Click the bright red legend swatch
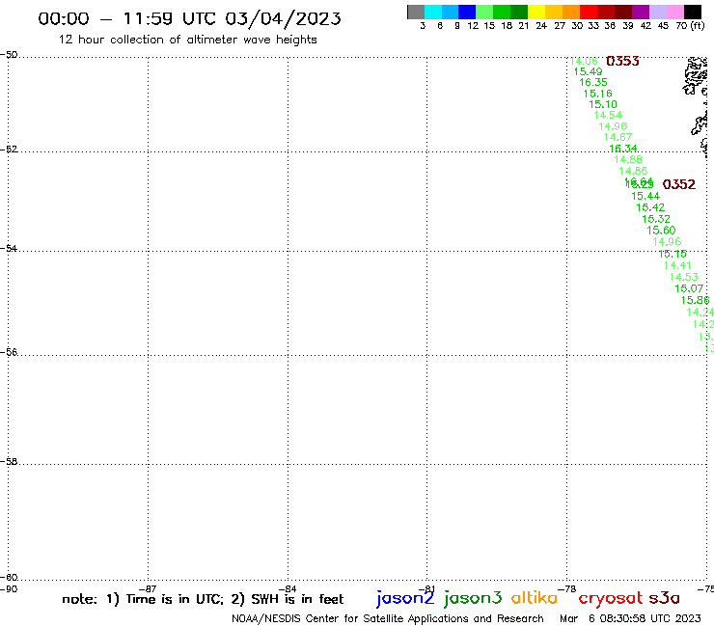 (589, 12)
